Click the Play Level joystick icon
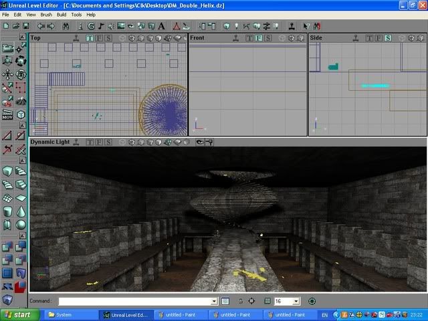This screenshot has height=321, width=428. [292, 26]
